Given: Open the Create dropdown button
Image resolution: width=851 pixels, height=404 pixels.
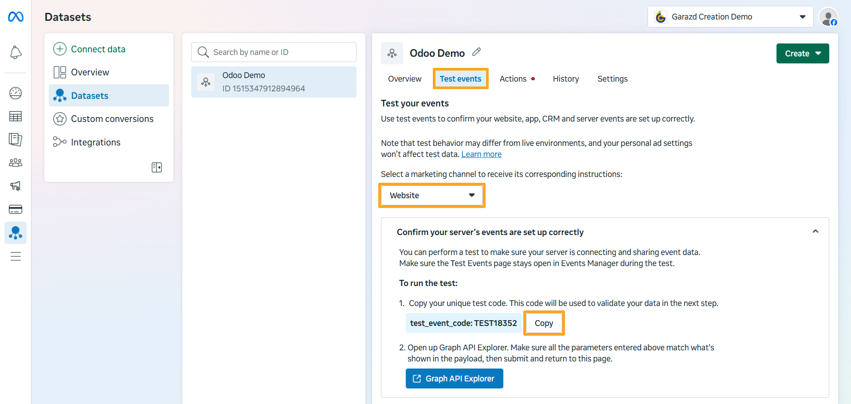Looking at the screenshot, I should 802,53.
